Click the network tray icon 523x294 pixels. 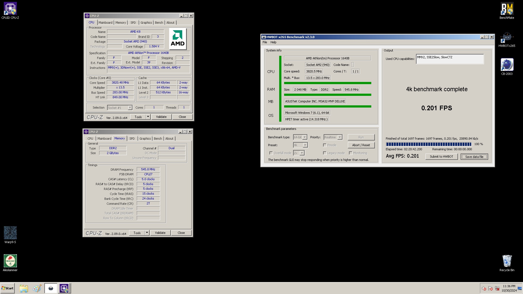click(497, 288)
